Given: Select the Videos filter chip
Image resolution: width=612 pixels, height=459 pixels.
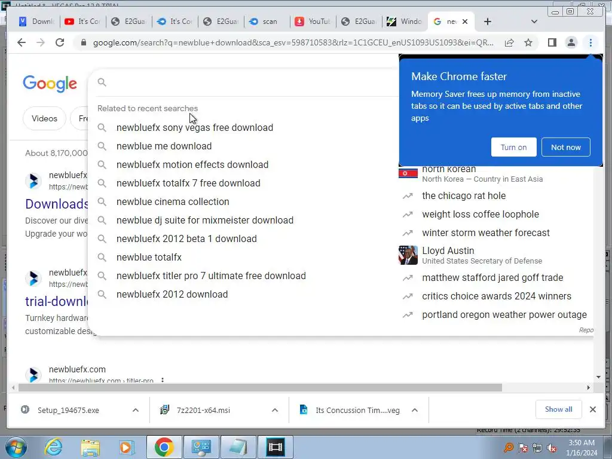Looking at the screenshot, I should point(44,118).
